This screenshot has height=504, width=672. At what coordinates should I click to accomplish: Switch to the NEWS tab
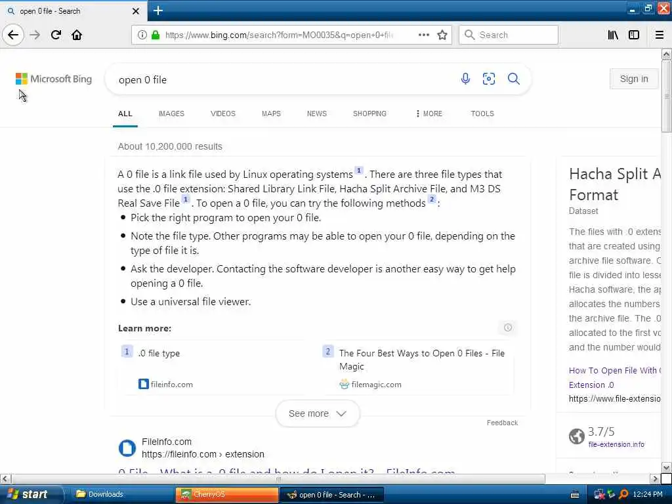tap(317, 114)
